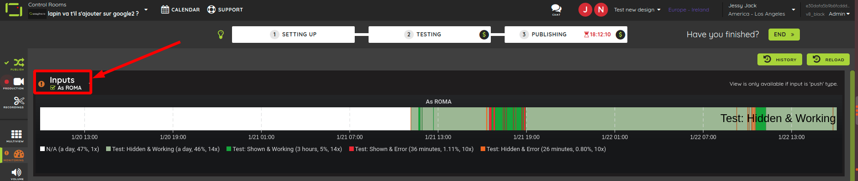Screen dimensions: 858x181
Task: Open the Publish shuffle icon in sidebar
Action: (19, 63)
